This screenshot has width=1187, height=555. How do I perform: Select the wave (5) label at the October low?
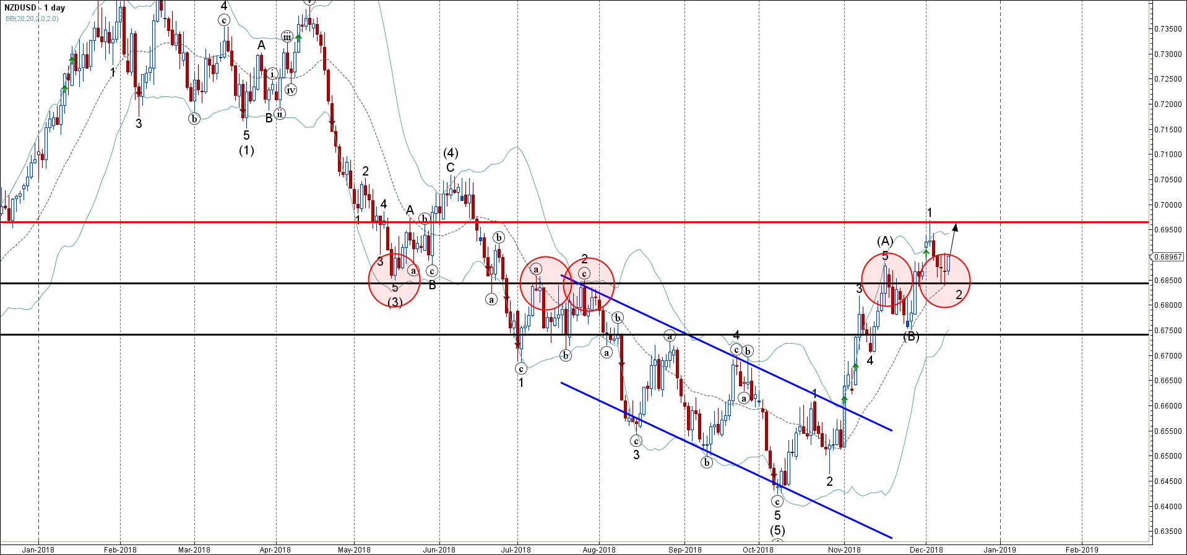pyautogui.click(x=777, y=530)
